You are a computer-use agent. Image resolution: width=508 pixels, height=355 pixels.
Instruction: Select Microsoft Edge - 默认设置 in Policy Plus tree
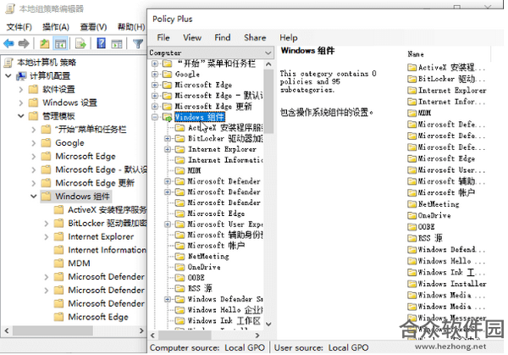click(x=219, y=96)
